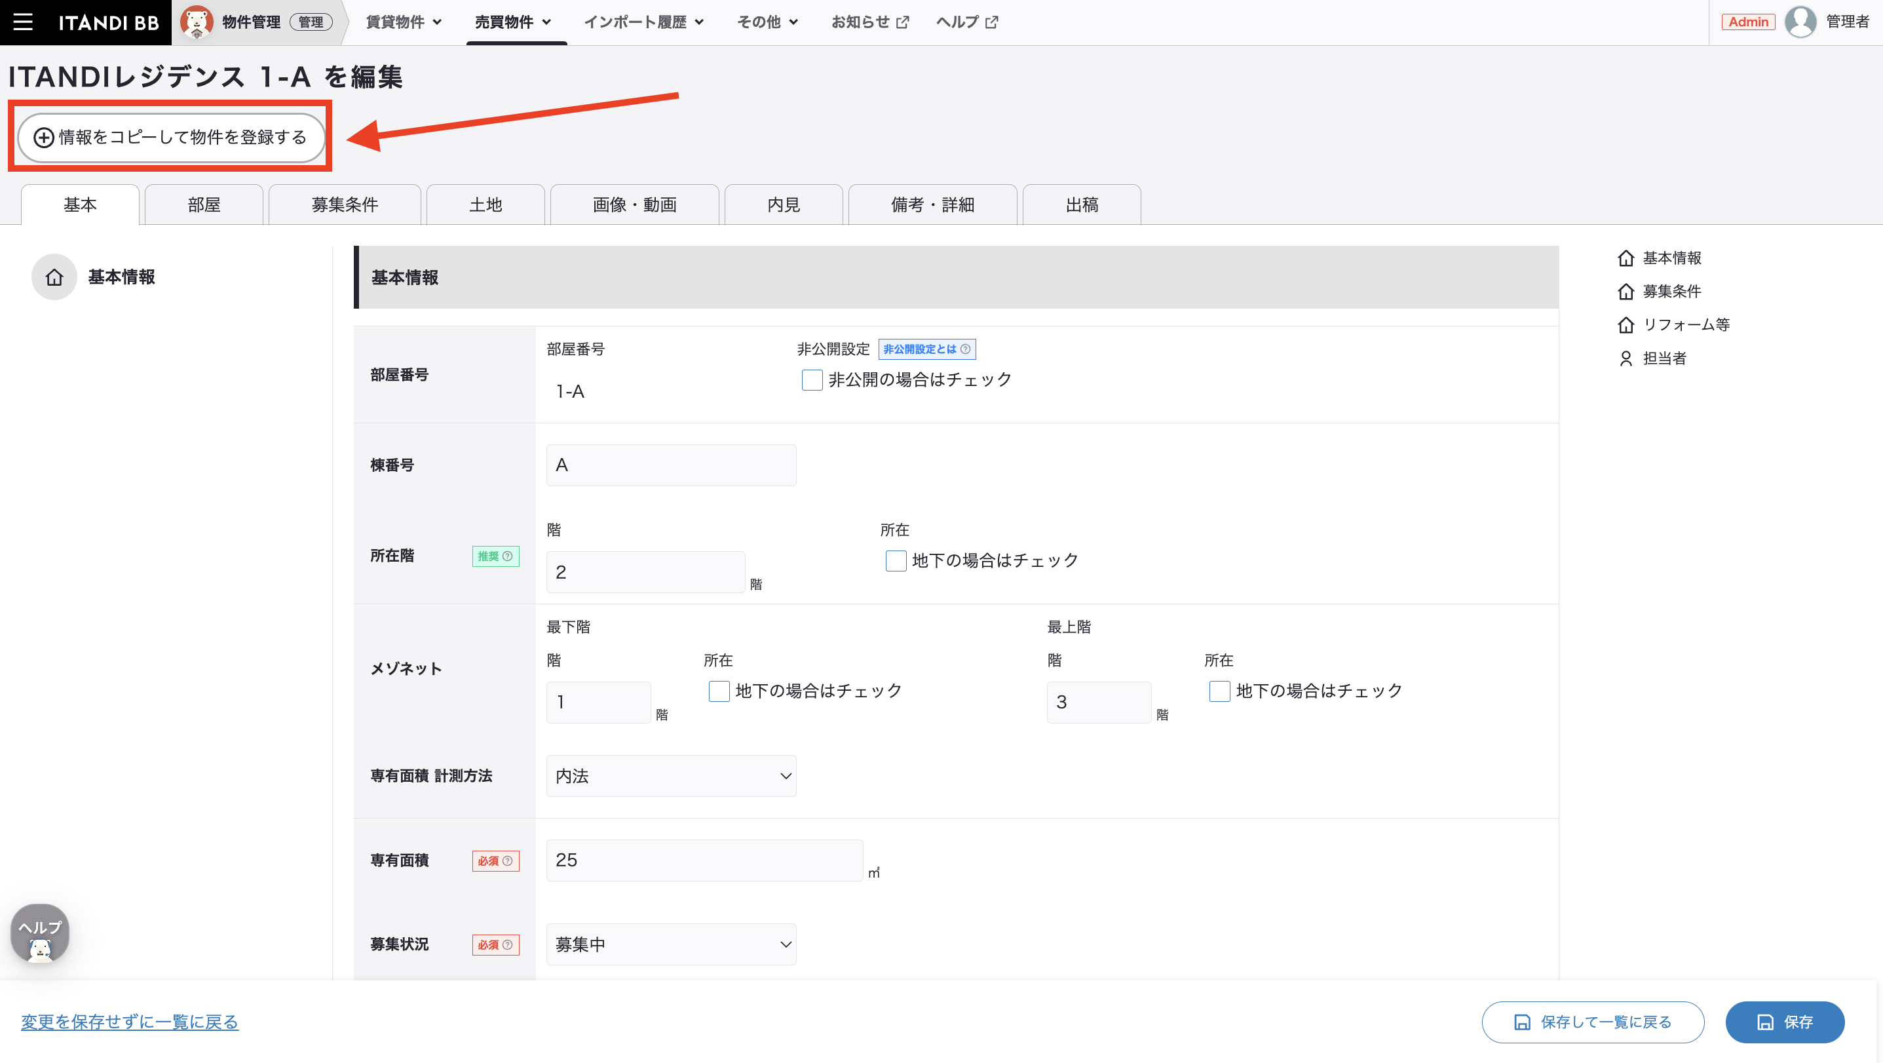Open the floating ヘルプ bear widget
1883x1063 pixels.
point(40,934)
